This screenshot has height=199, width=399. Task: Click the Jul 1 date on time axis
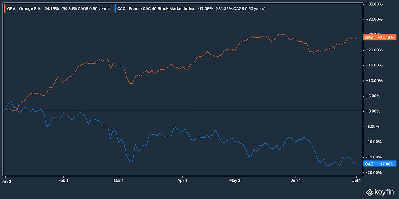pyautogui.click(x=356, y=181)
